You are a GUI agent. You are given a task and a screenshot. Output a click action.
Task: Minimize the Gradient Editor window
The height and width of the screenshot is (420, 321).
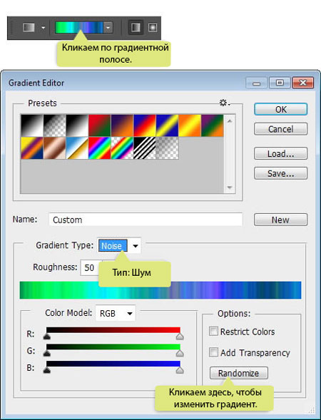point(256,83)
